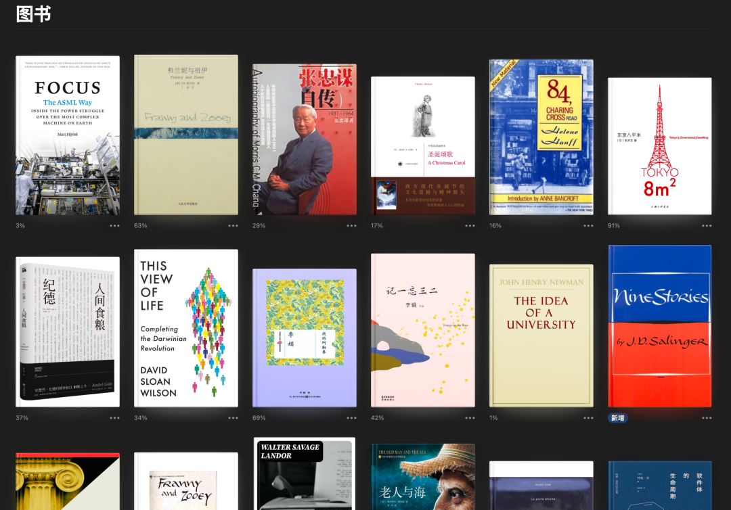Open the white handwritten Franny and Zooey cover

186,481
